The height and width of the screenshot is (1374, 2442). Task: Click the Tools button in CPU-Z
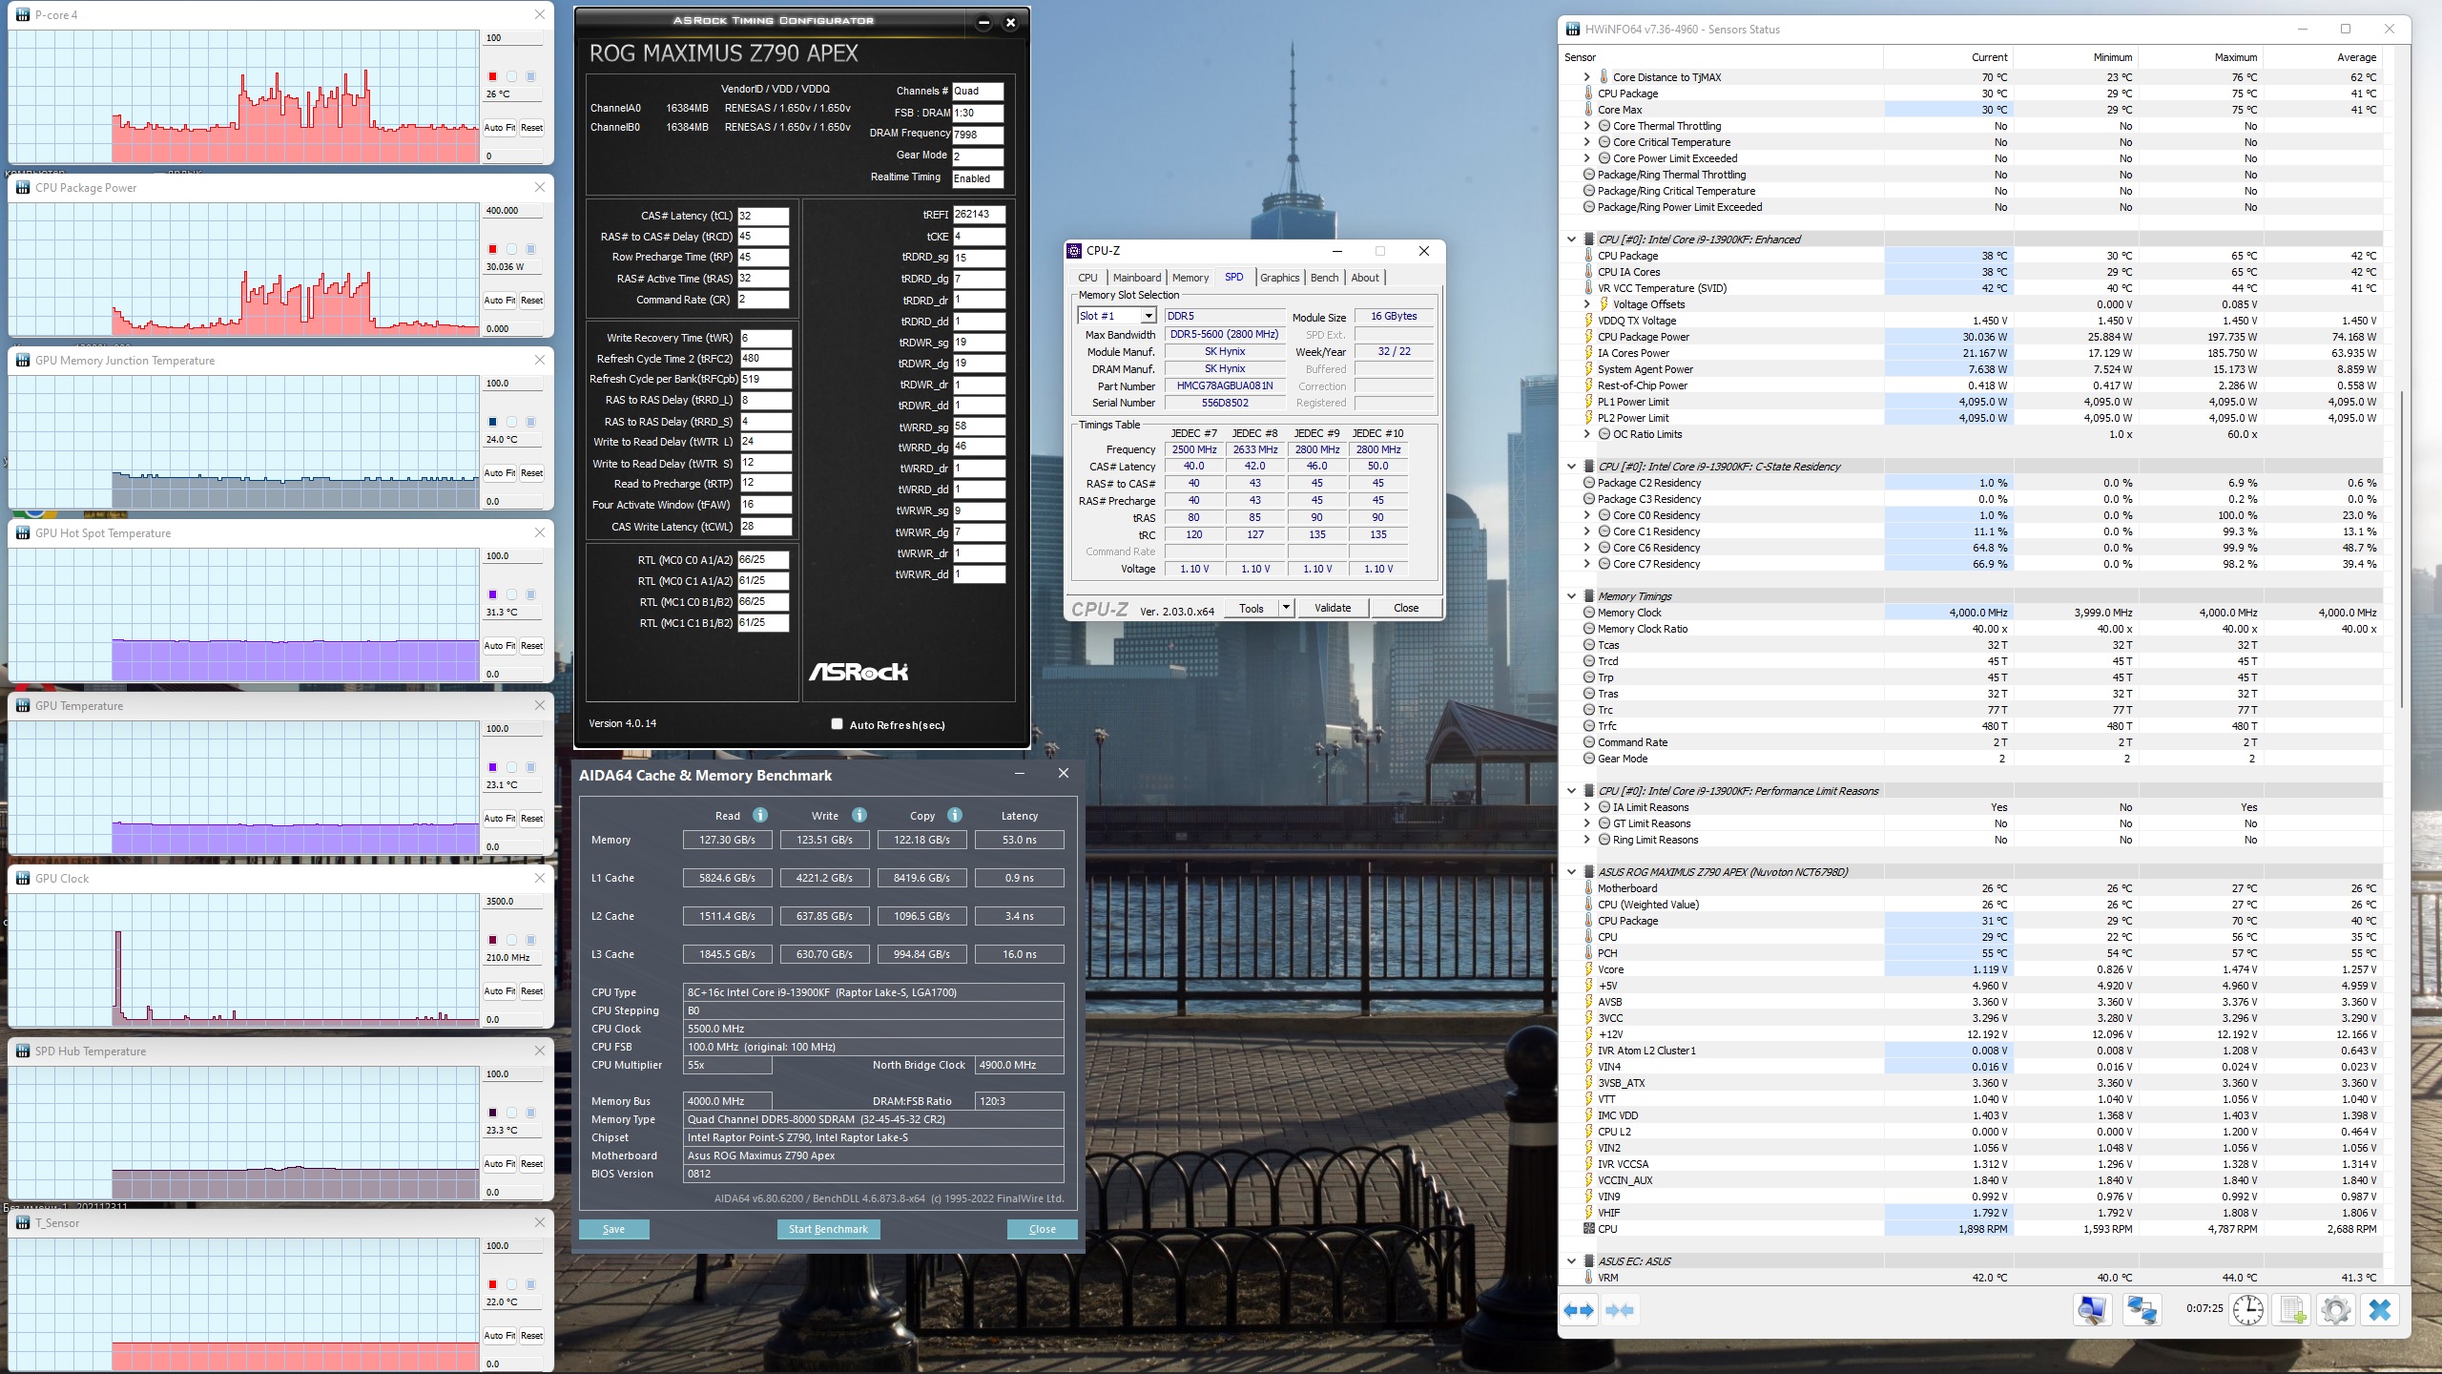point(1252,608)
